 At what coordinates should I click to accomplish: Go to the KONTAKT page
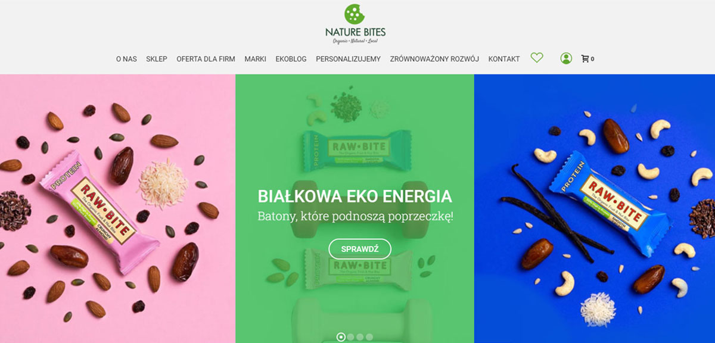coord(504,59)
